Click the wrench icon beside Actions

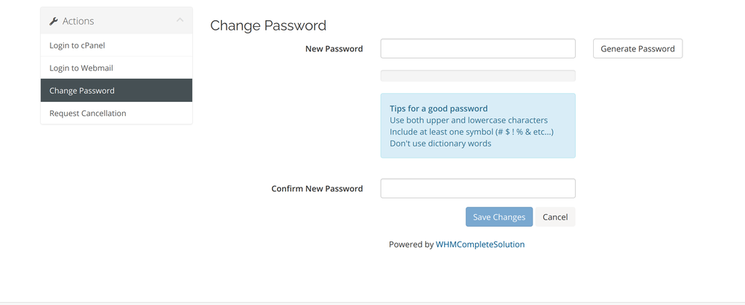coord(53,21)
